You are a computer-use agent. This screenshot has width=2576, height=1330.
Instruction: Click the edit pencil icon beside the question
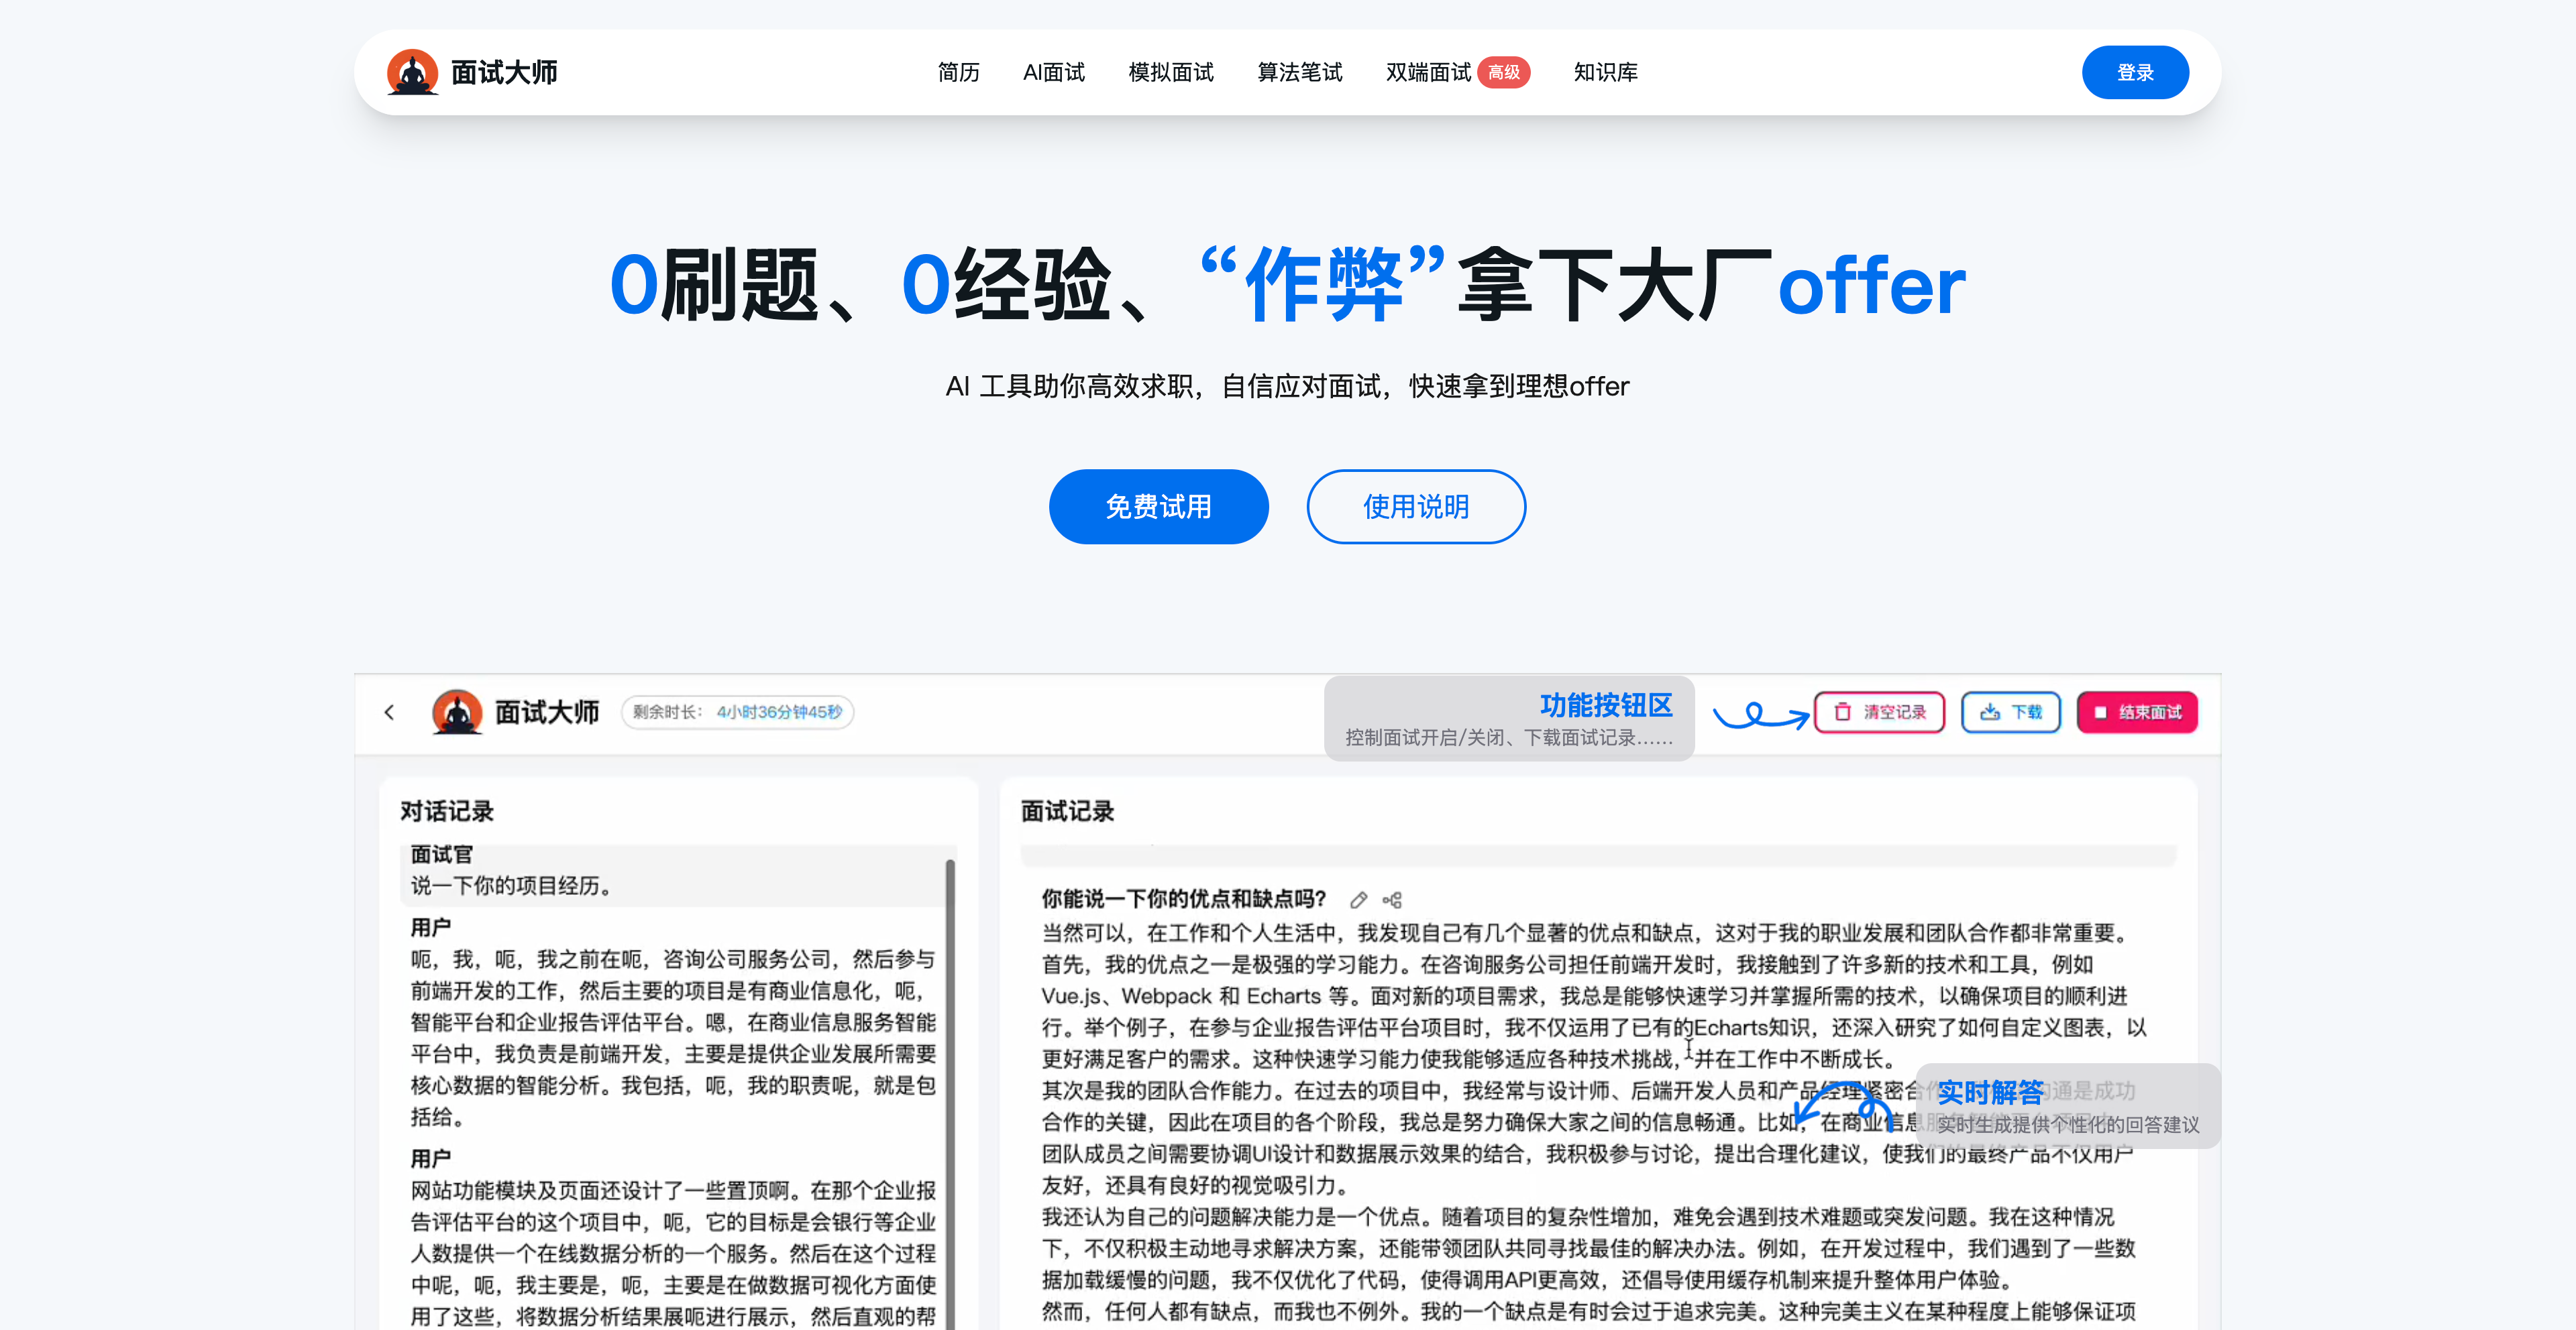[1358, 900]
